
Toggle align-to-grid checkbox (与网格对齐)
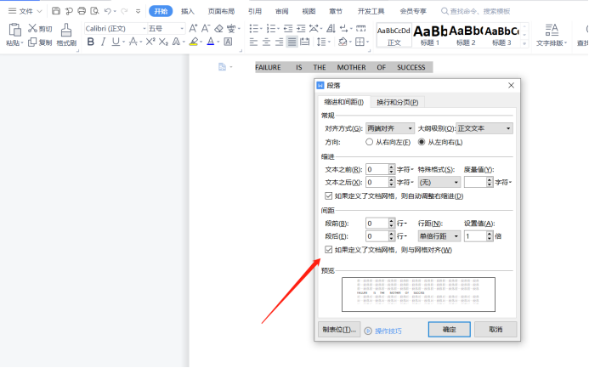[x=329, y=250]
